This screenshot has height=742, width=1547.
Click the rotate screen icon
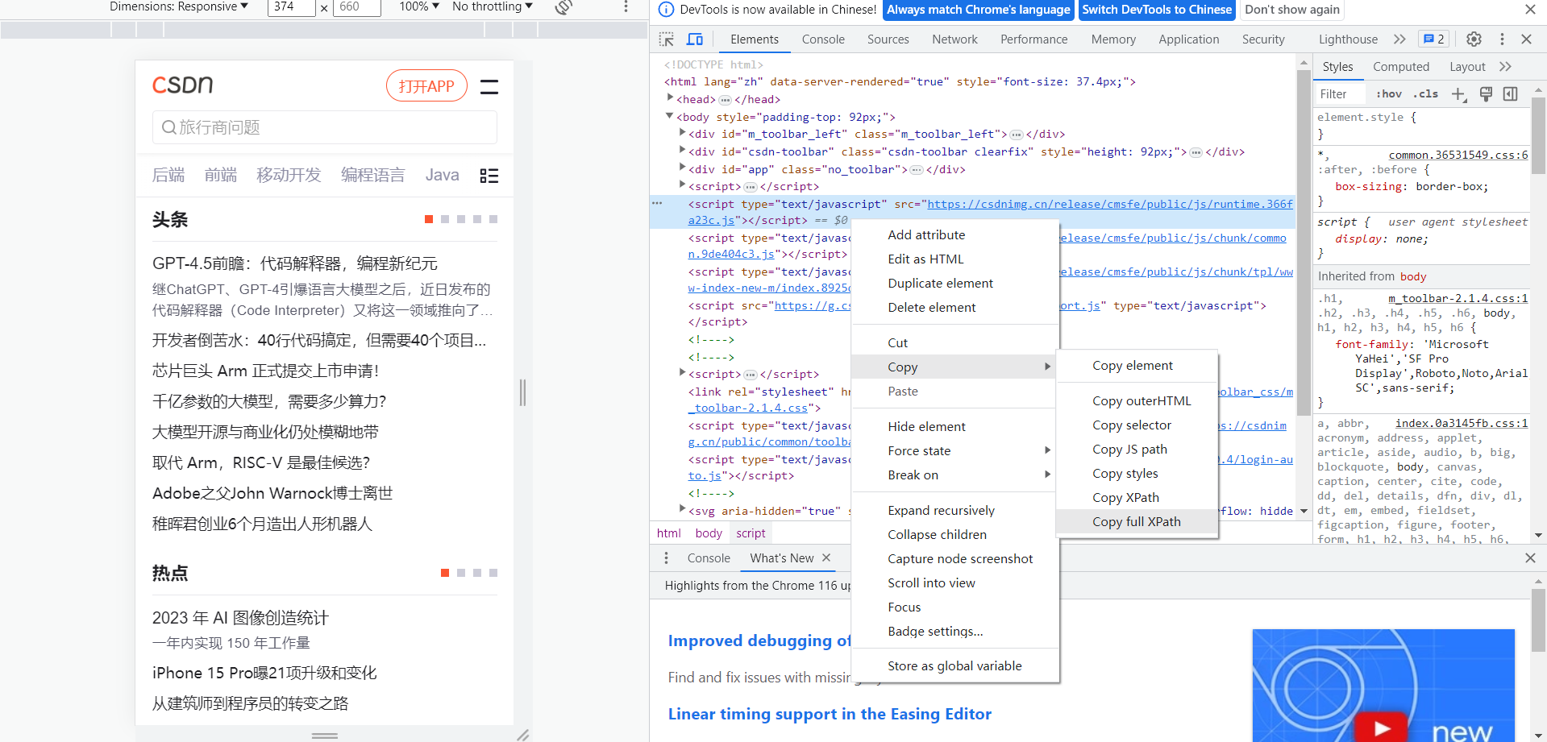(563, 7)
